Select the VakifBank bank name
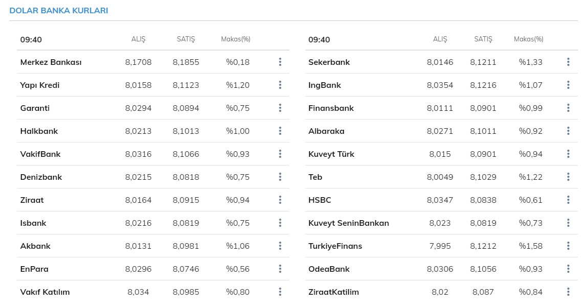This screenshot has width=583, height=307. pos(40,154)
